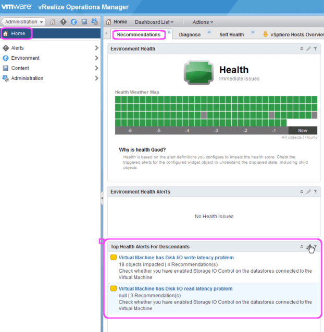The image size is (324, 332).
Task: Click the Content toolbar icon
Action: click(84, 22)
